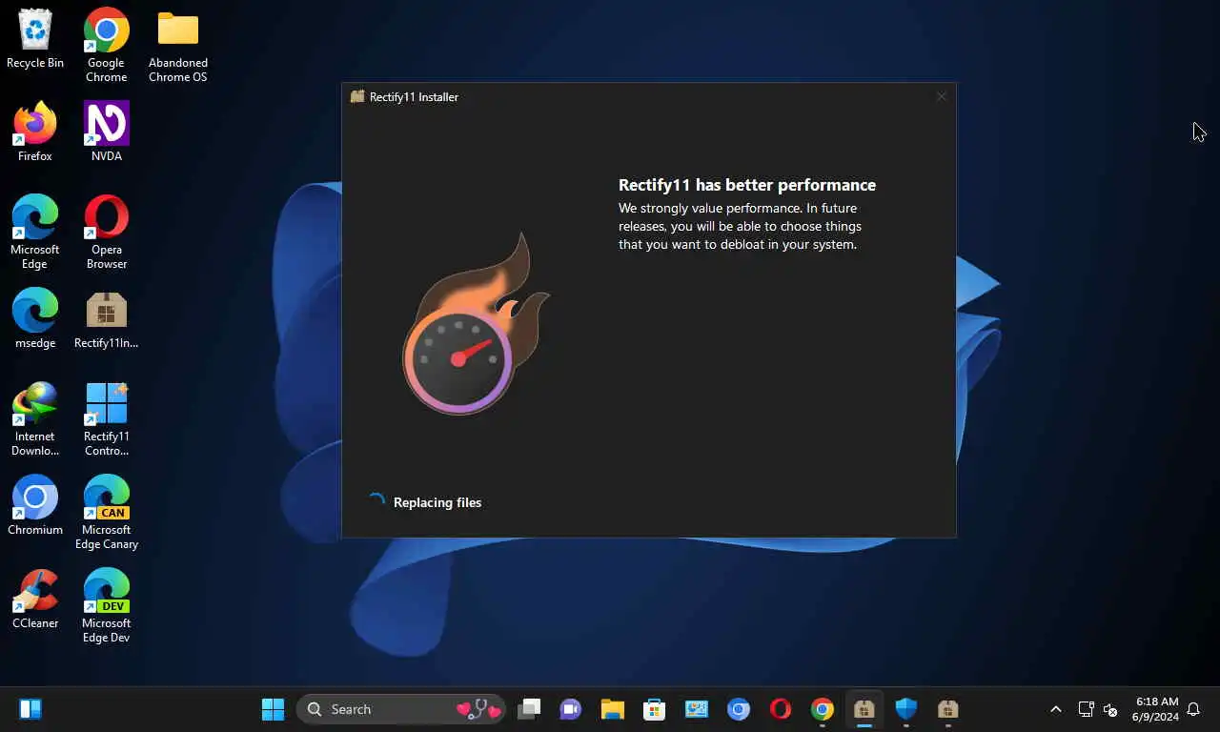The height and width of the screenshot is (732, 1220).
Task: Open Chromium from the taskbar
Action: coord(739,709)
